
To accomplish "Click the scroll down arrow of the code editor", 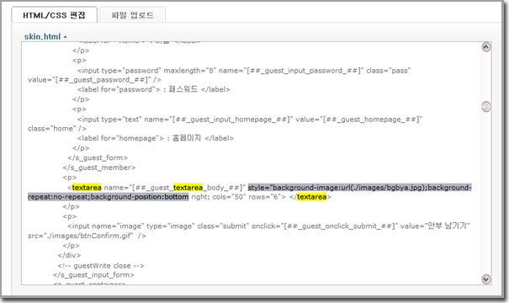I will [x=486, y=279].
